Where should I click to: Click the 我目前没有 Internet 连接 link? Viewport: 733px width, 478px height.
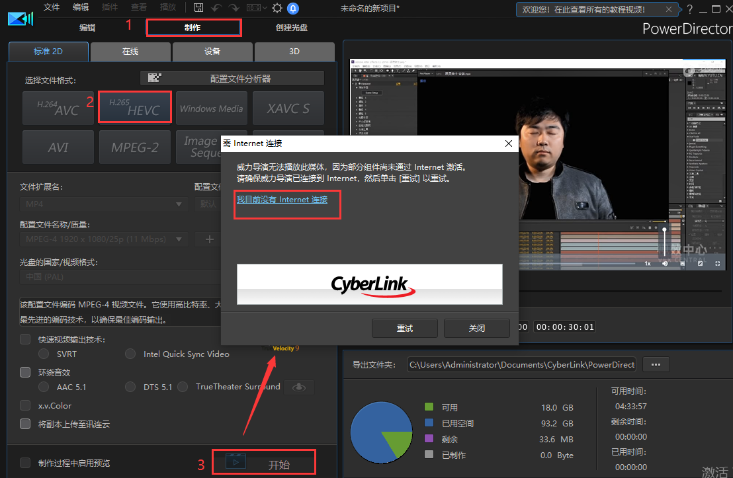pos(282,200)
